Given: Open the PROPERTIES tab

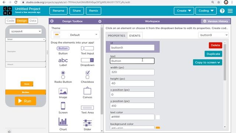Looking at the screenshot, I should (x=117, y=35).
